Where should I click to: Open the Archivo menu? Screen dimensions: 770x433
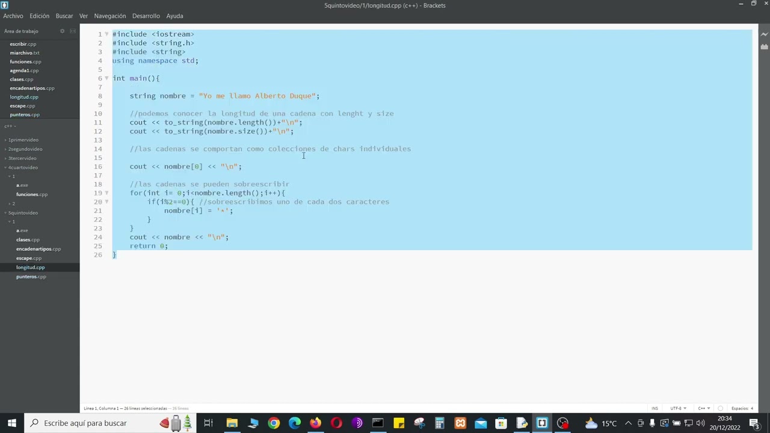(x=13, y=16)
